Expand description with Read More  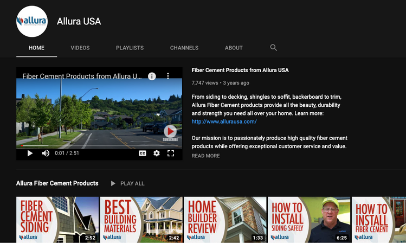tap(205, 156)
